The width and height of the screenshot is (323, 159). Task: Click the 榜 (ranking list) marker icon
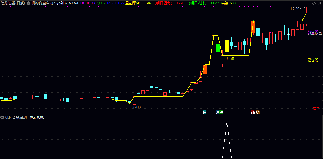(x=257, y=113)
